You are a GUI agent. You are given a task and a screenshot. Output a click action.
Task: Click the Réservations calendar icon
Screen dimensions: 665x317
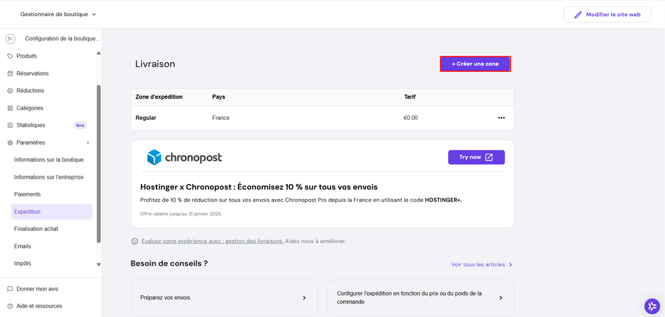pos(10,73)
